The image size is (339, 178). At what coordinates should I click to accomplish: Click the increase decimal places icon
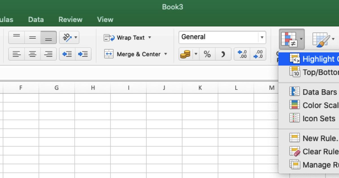click(242, 54)
